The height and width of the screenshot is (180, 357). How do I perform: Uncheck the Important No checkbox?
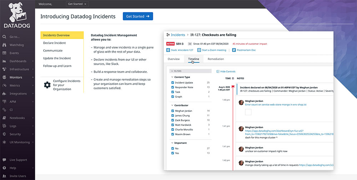point(172,148)
